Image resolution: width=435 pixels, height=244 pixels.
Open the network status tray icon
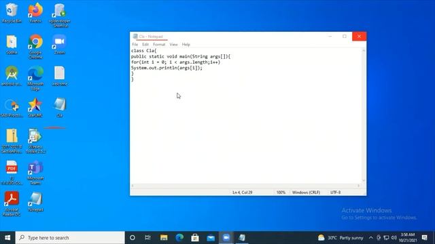[386, 238]
